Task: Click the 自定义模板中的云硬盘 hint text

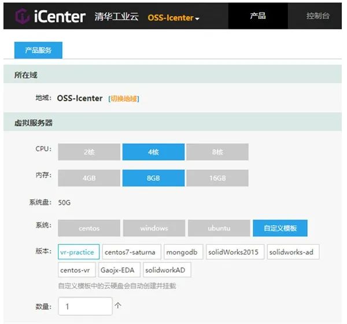Action: point(117,286)
